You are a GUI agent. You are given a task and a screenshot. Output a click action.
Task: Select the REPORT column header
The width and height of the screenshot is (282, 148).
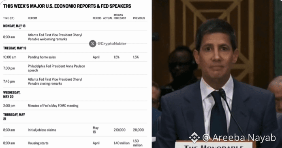coord(32,18)
